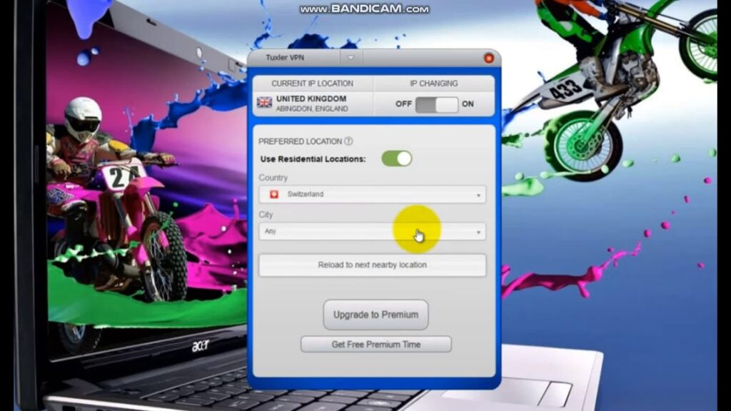This screenshot has width=731, height=411.
Task: Click the Tuxler VPN window title
Action: click(285, 58)
